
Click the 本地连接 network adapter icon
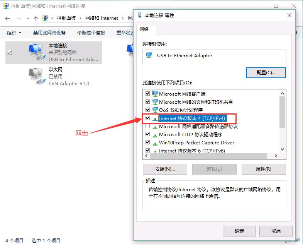coord(37,52)
